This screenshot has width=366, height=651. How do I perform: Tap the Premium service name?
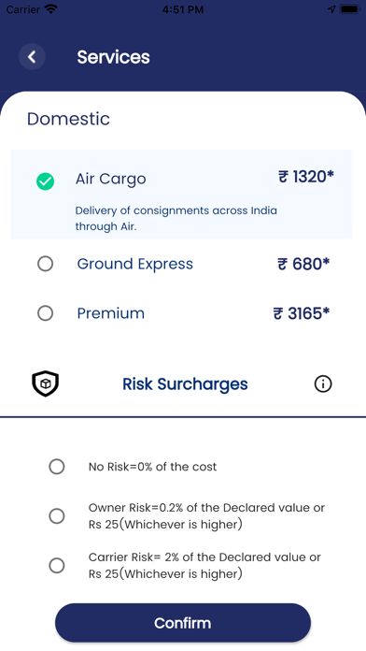(x=111, y=313)
